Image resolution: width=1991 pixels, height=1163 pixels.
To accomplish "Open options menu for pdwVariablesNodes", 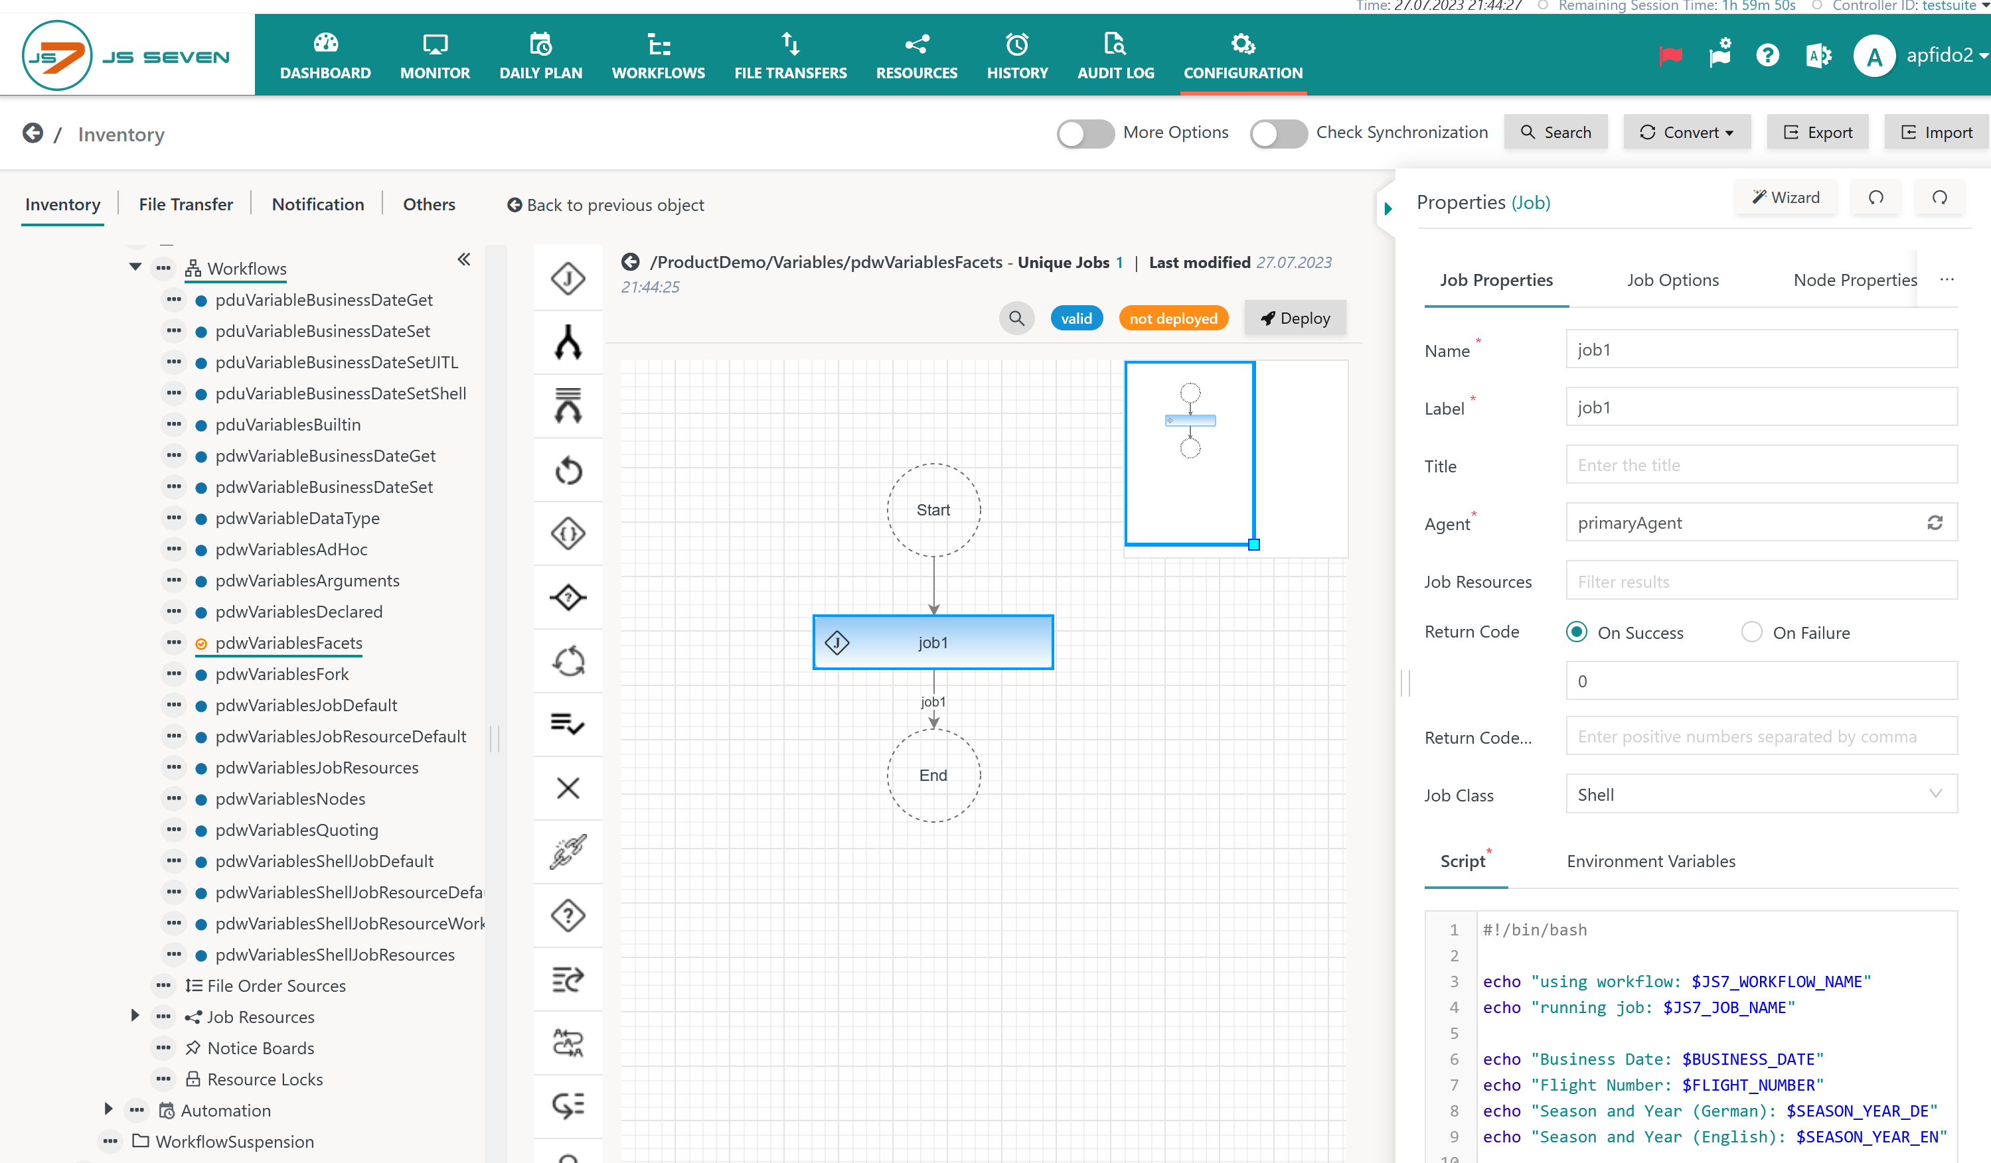I will point(174,797).
